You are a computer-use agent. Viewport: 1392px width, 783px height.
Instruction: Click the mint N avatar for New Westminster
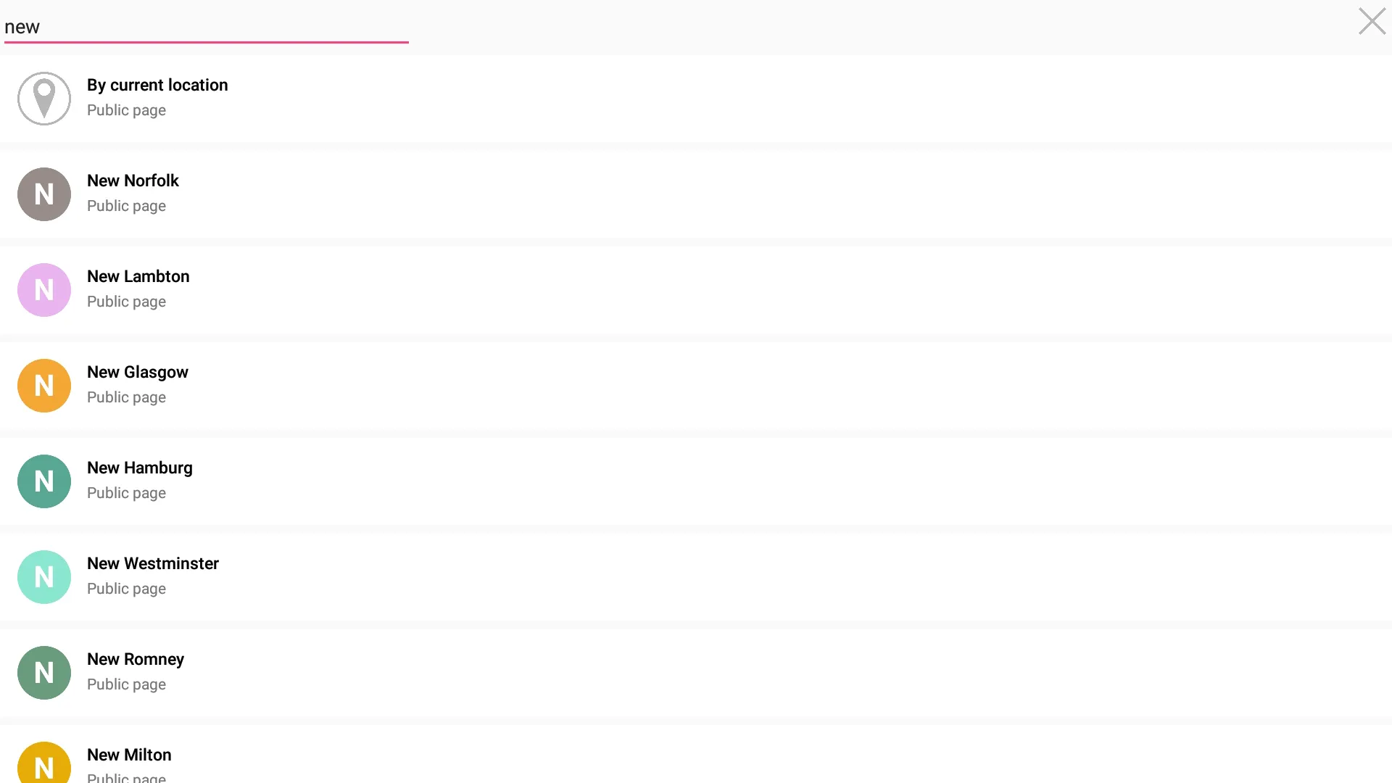tap(44, 577)
